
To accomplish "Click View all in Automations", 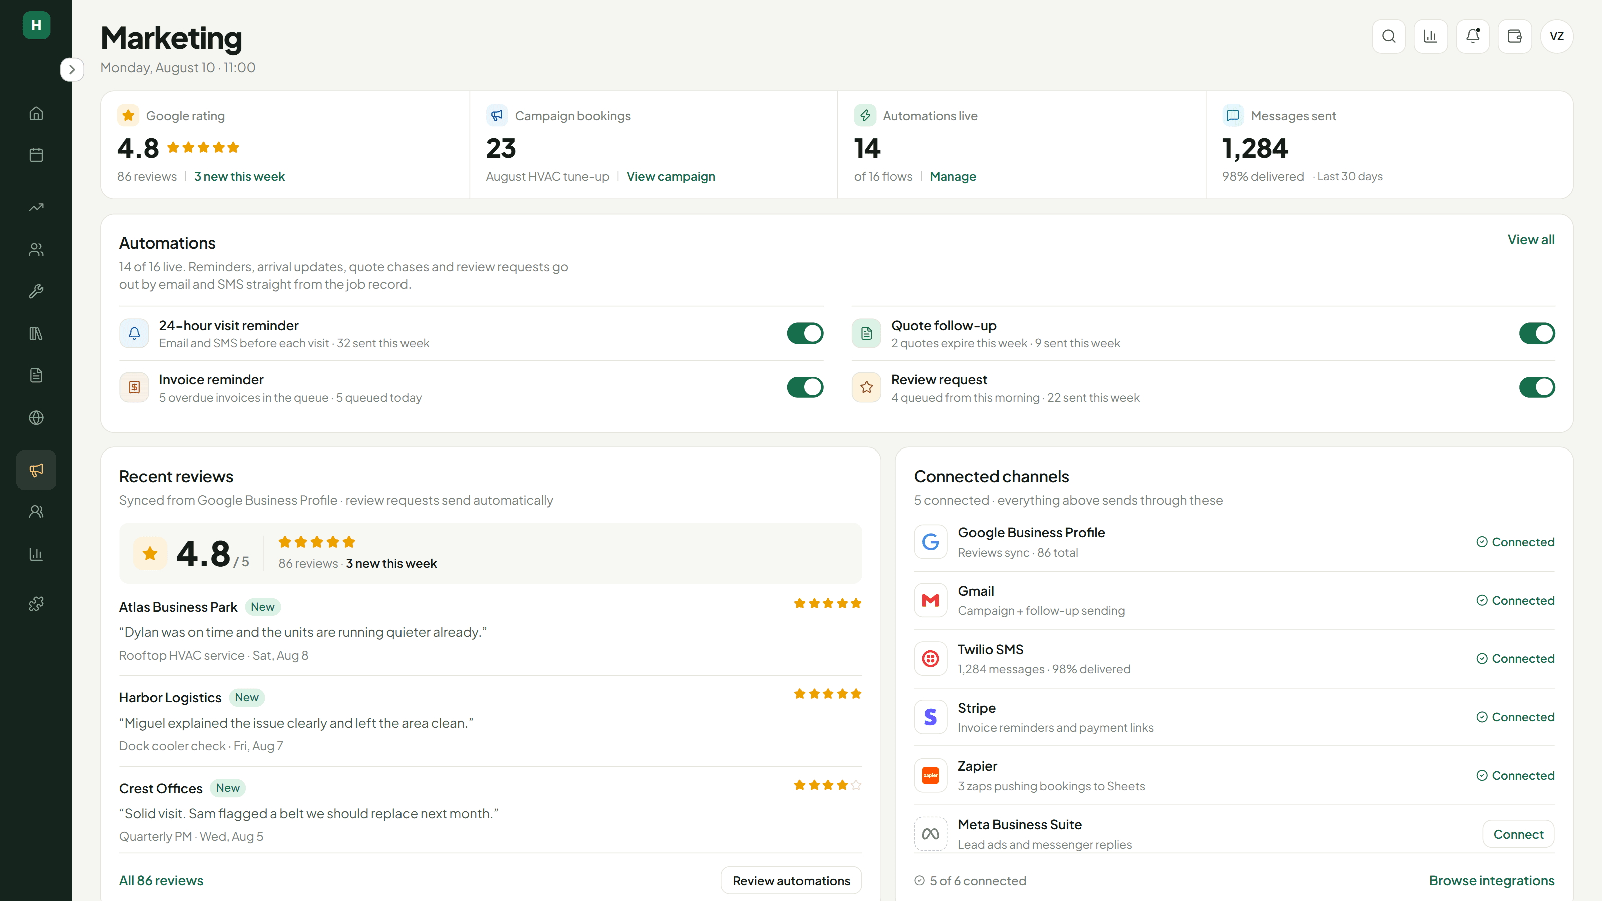I will [x=1530, y=239].
